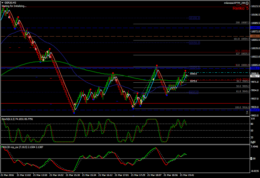
Task: Click the '21 Mar 16:12' time label
Action: pyautogui.click(x=106, y=175)
